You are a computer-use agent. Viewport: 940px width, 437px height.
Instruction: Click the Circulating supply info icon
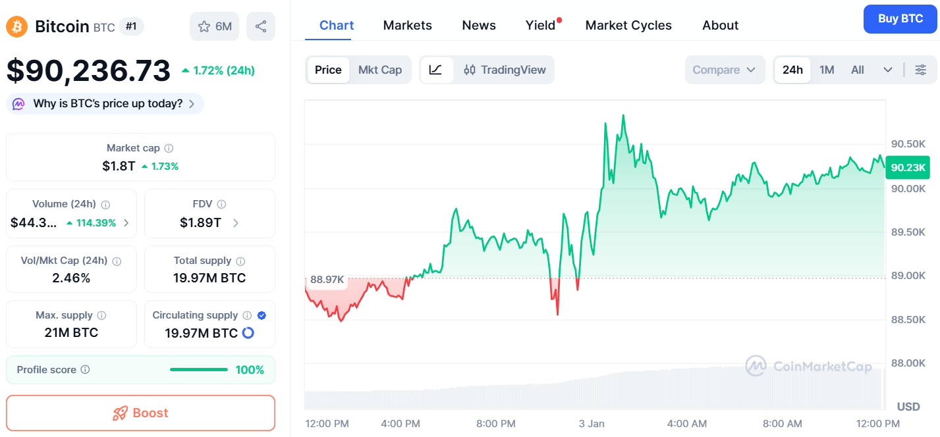tap(247, 315)
